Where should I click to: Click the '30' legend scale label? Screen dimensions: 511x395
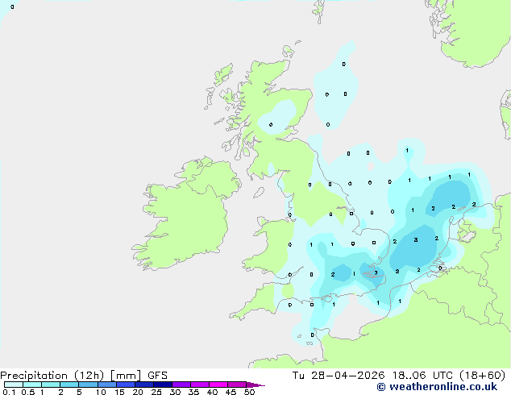[175, 392]
